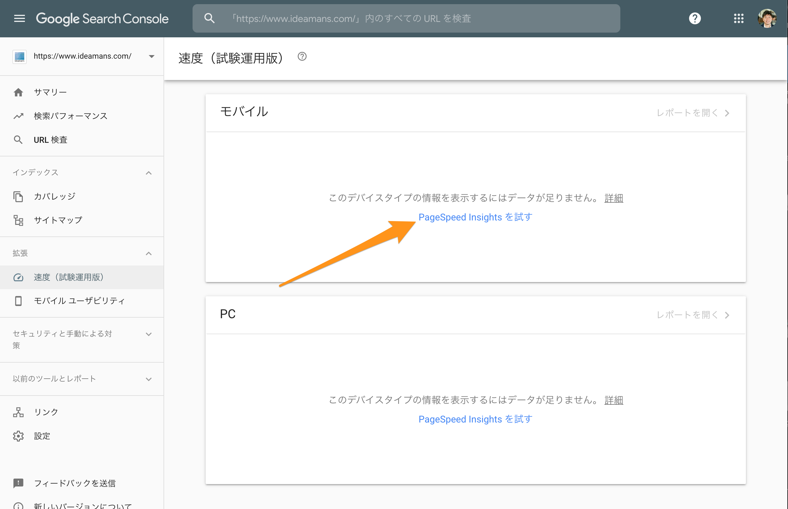Open the property selector dropdown arrow

click(151, 57)
